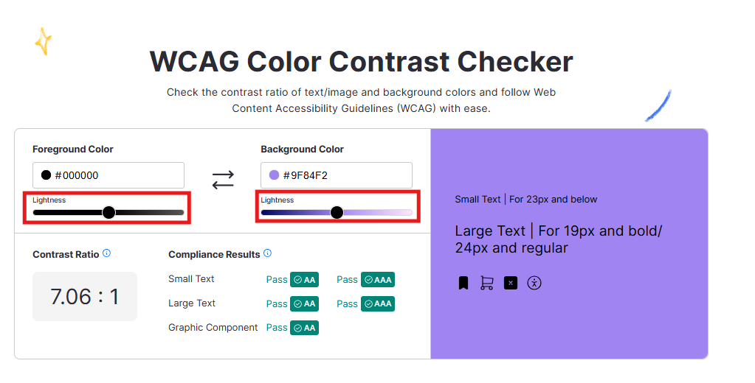Click the shopping cart icon in preview
This screenshot has width=755, height=383.
pos(487,283)
